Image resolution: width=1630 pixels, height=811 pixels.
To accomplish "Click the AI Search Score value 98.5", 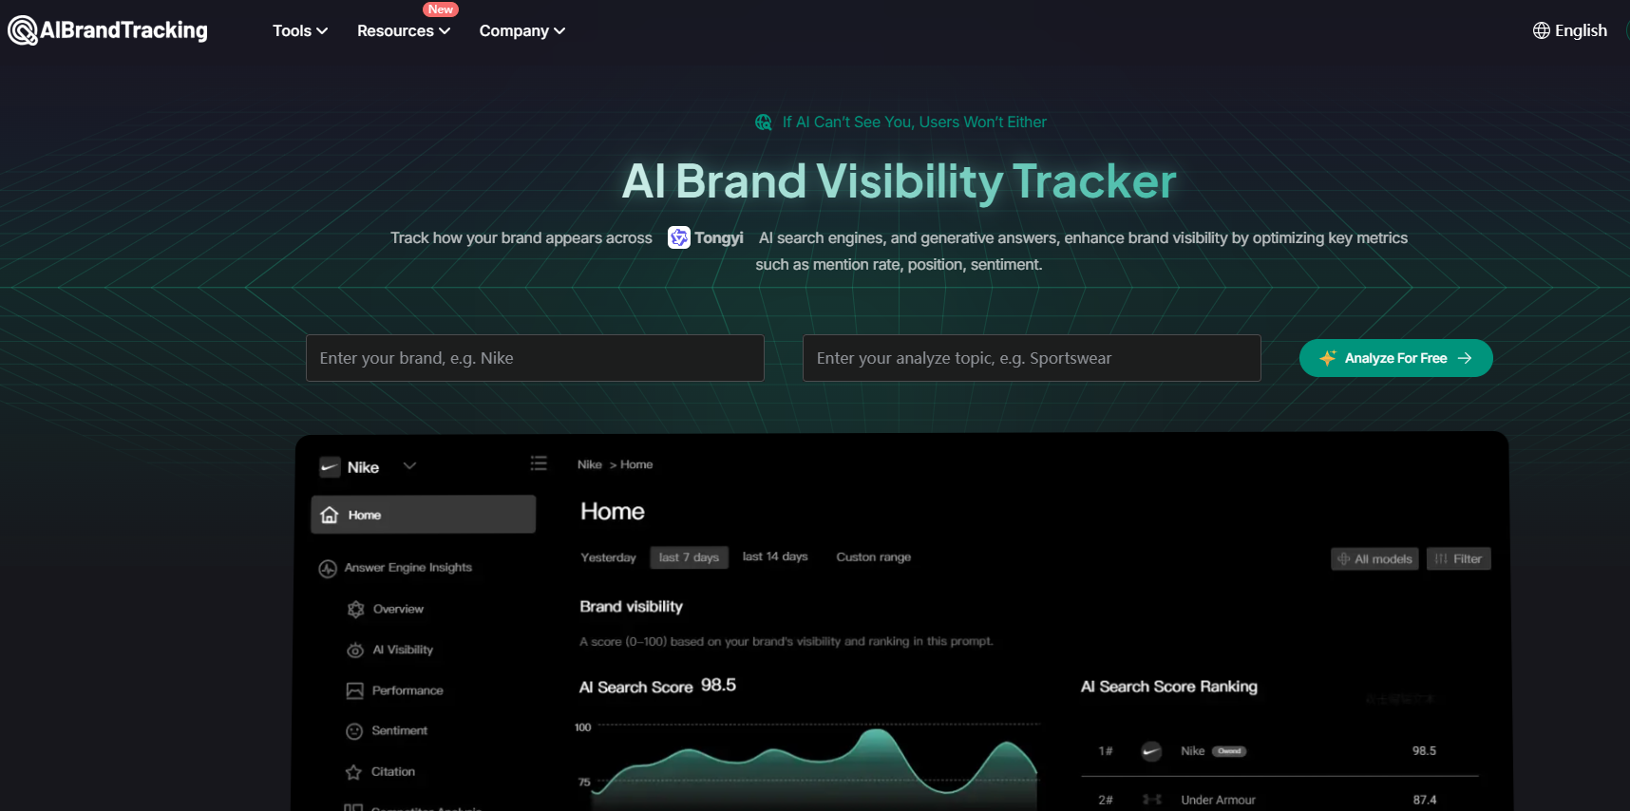I will [718, 685].
